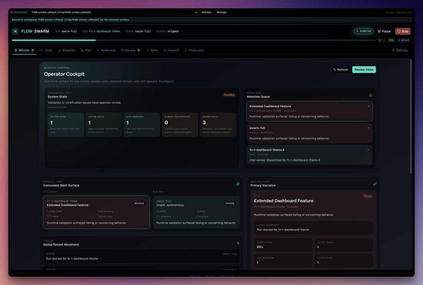Open the Tasks tab
This screenshot has height=285, width=423.
pyautogui.click(x=46, y=50)
